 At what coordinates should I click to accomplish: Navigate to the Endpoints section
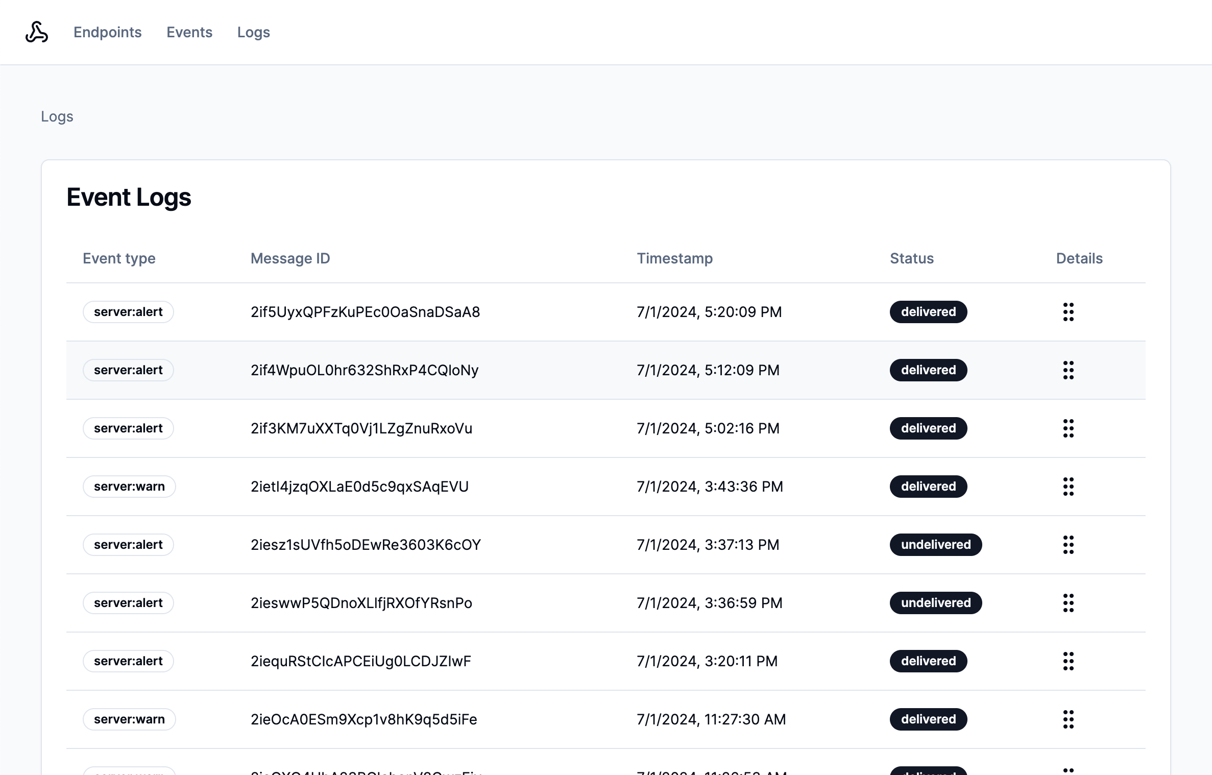coord(107,32)
